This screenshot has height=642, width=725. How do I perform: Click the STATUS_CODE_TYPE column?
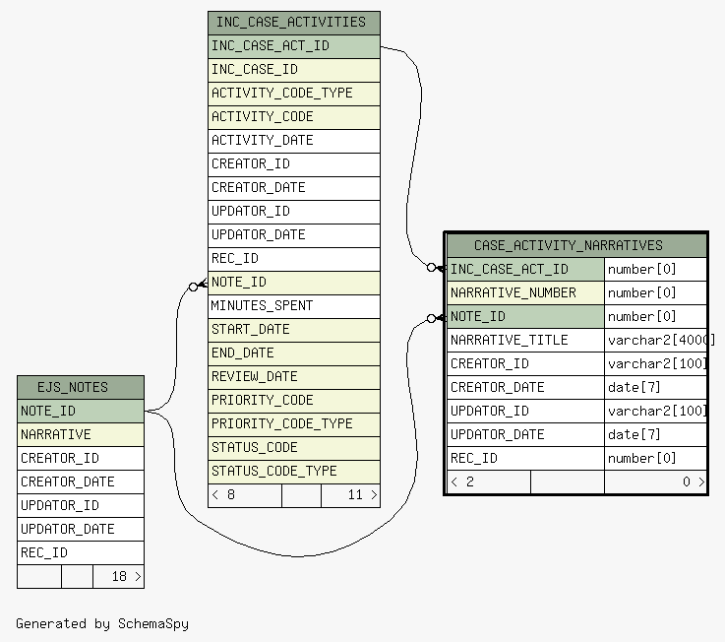[293, 471]
